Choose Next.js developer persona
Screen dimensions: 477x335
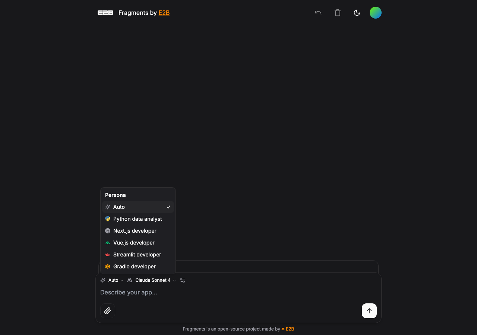click(138, 231)
